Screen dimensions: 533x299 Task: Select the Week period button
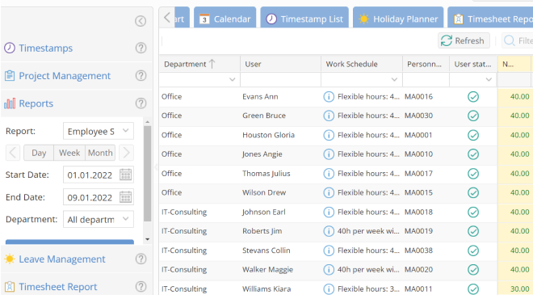tap(69, 153)
